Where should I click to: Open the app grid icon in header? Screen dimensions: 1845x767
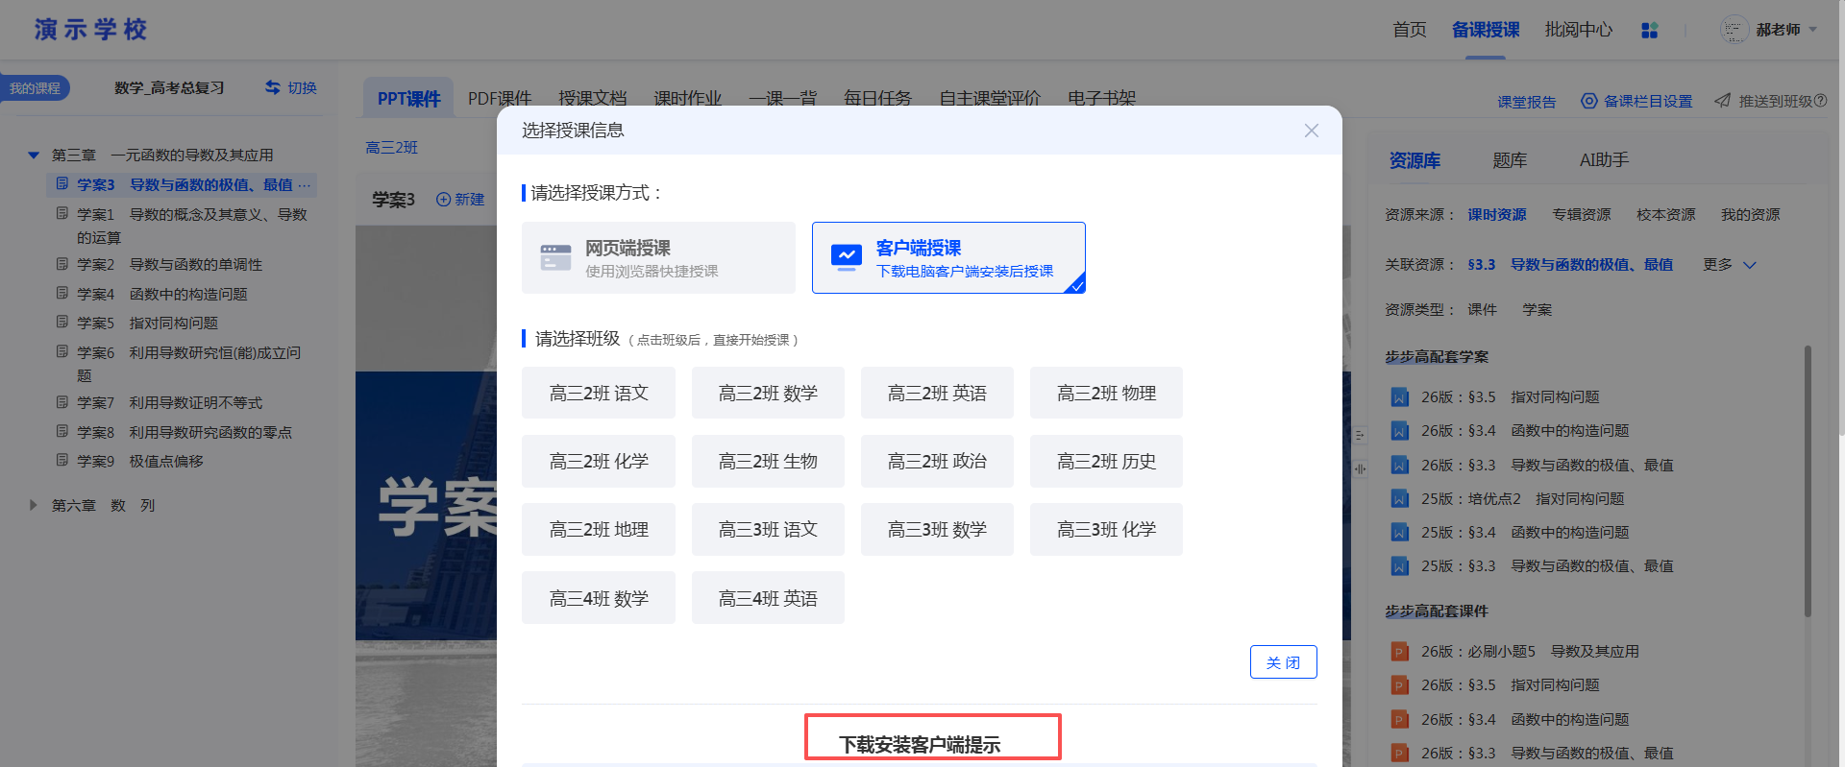tap(1650, 31)
